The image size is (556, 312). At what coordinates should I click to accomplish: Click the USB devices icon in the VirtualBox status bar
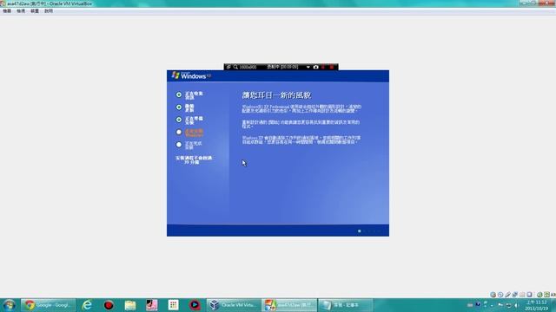(507, 295)
